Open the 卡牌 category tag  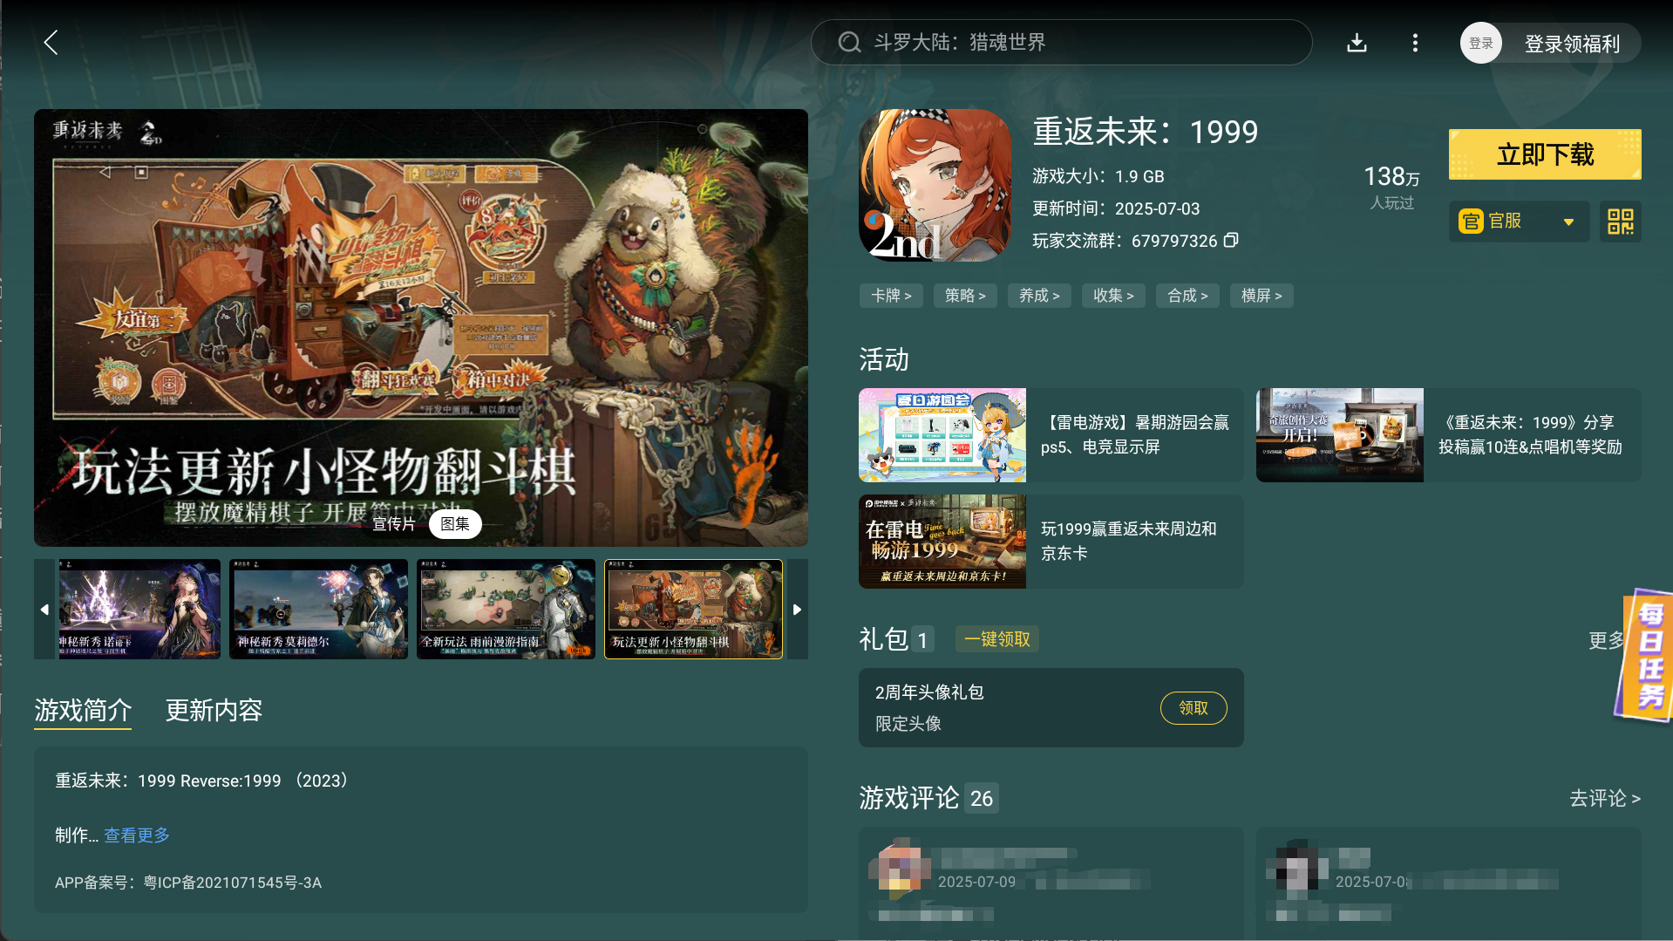click(x=891, y=296)
